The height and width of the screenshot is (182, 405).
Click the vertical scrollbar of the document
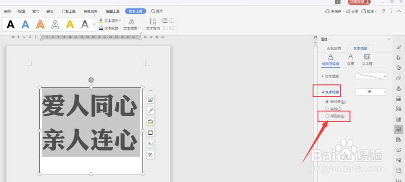point(315,113)
